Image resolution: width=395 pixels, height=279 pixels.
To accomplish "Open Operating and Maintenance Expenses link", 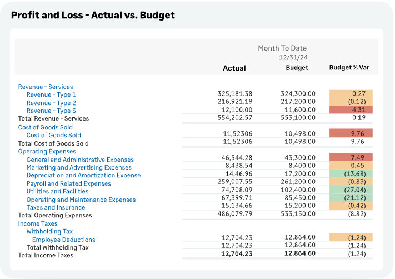I will pos(81,200).
